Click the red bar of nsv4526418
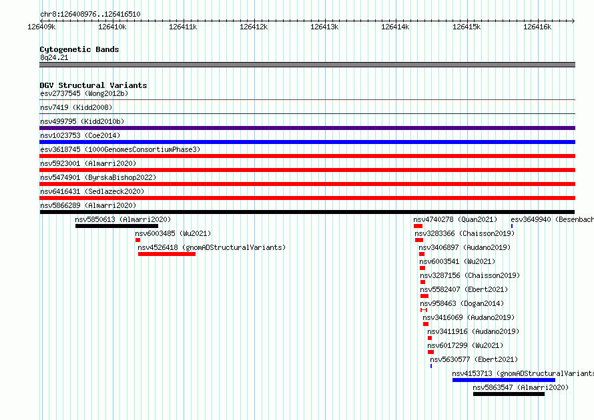The height and width of the screenshot is (420, 594). (167, 254)
